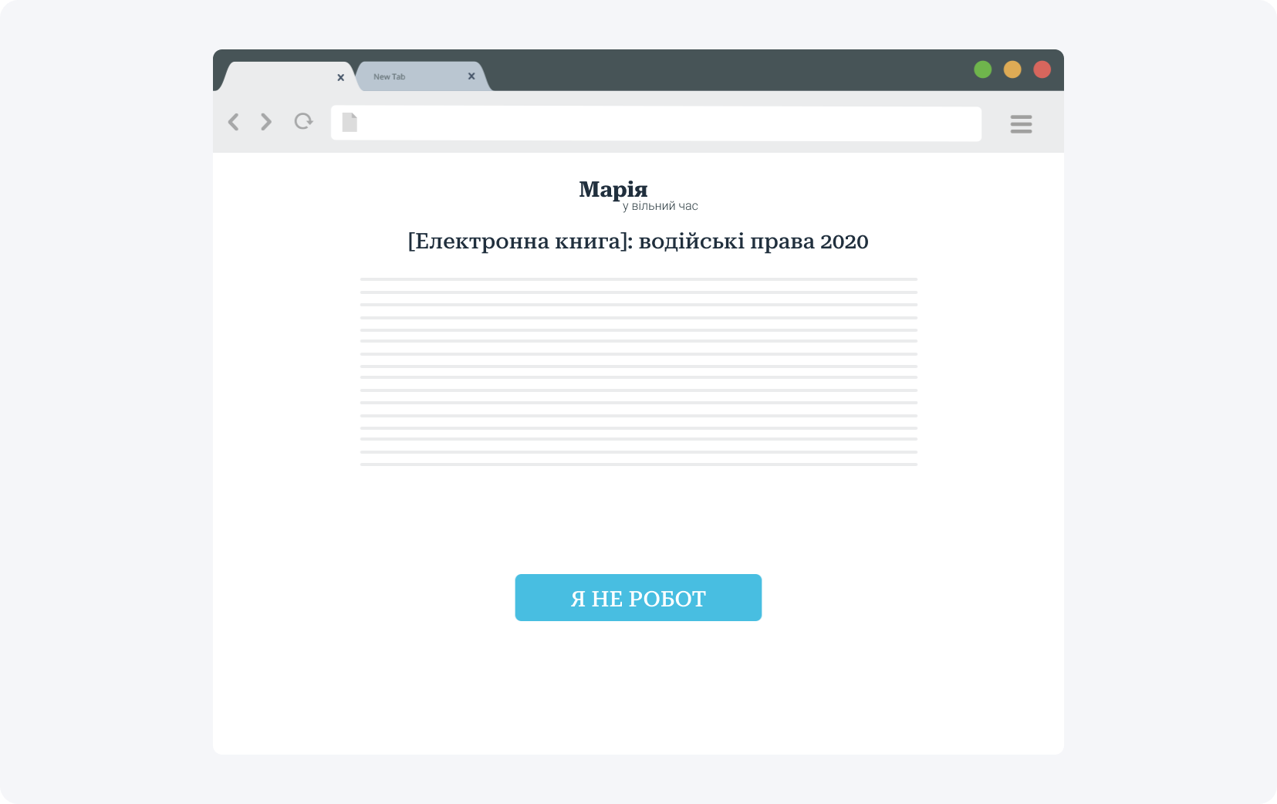Image resolution: width=1277 pixels, height=804 pixels.
Task: Click the Марія site logo
Action: (x=613, y=189)
